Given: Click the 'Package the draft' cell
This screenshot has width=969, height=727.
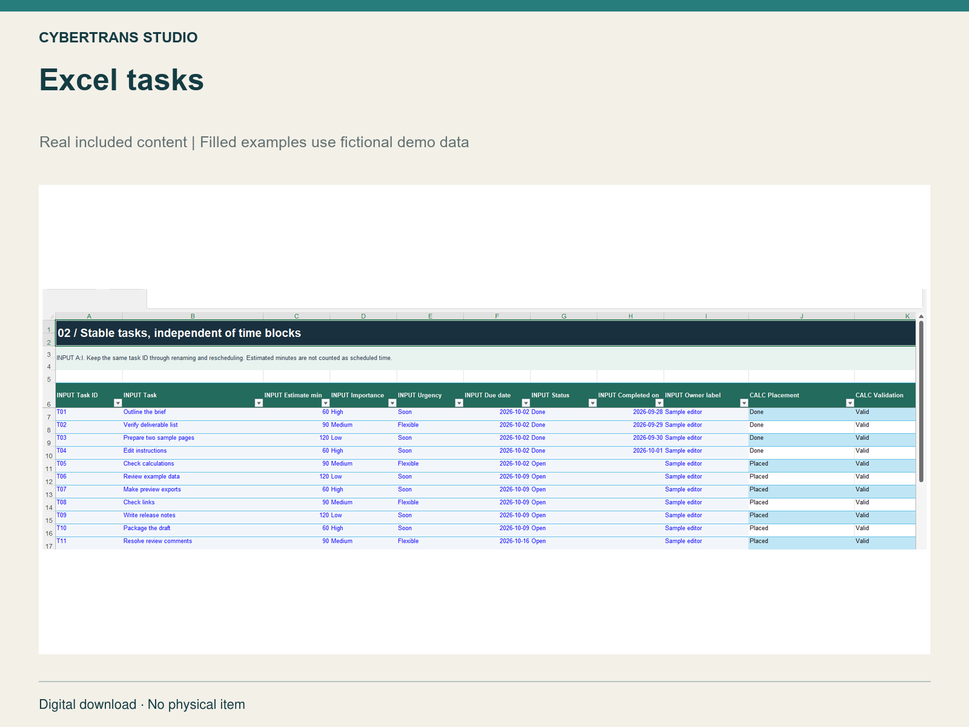Looking at the screenshot, I should 193,531.
